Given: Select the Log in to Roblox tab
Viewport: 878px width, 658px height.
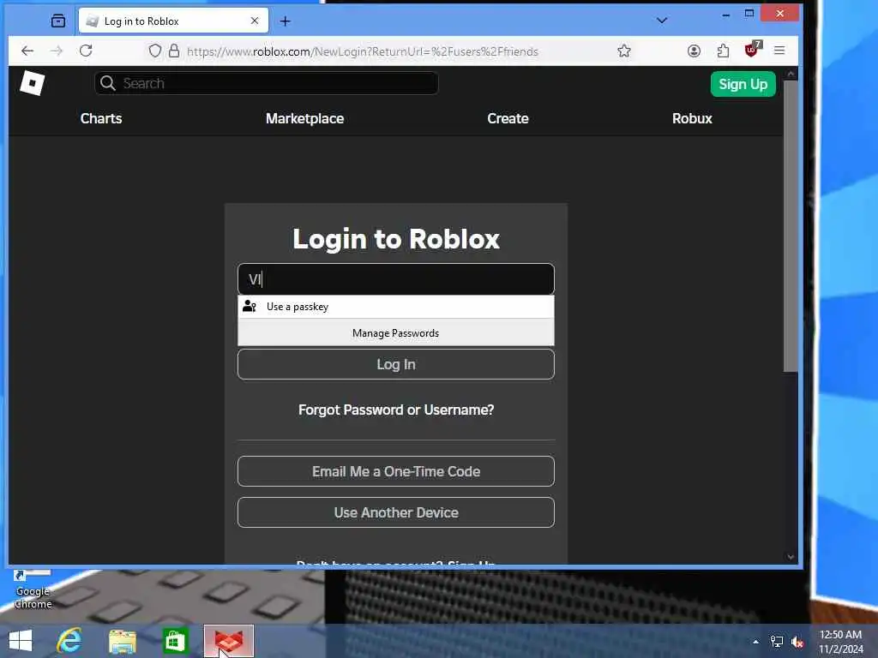Looking at the screenshot, I should click(x=173, y=21).
